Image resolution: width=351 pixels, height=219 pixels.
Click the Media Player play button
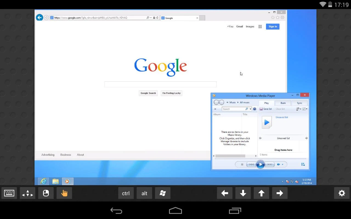pos(260,164)
